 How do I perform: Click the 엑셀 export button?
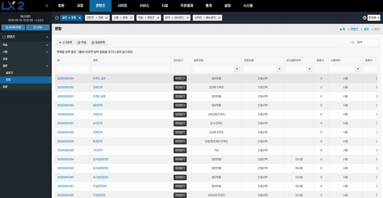click(x=82, y=42)
